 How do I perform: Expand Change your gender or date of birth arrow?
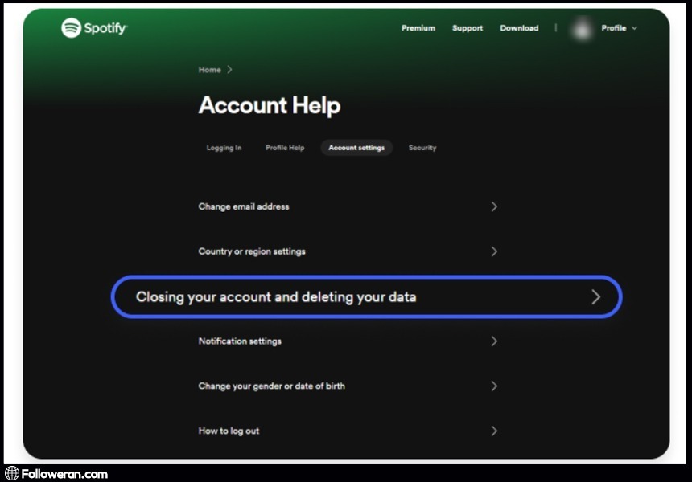494,386
